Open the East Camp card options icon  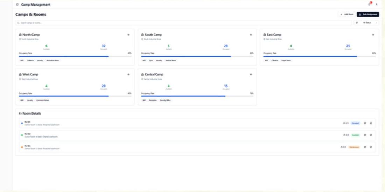[373, 35]
